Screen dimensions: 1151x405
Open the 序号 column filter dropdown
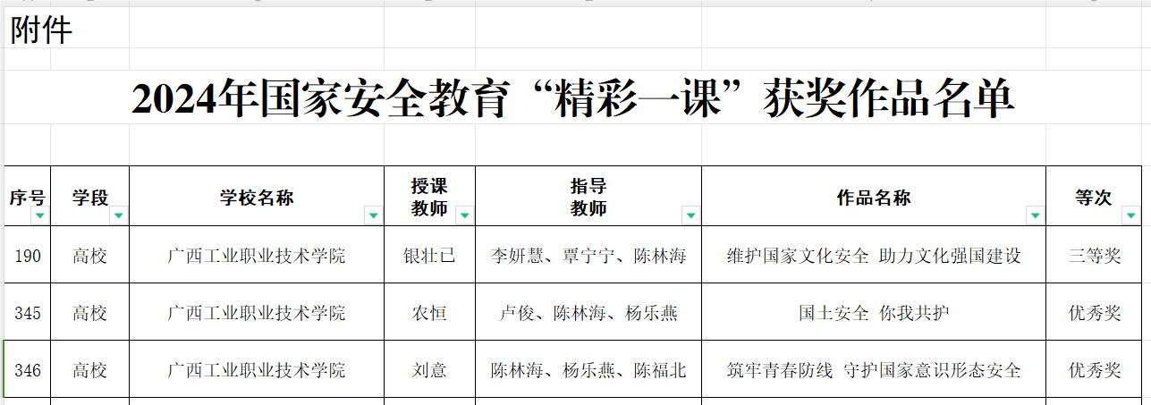pyautogui.click(x=39, y=215)
